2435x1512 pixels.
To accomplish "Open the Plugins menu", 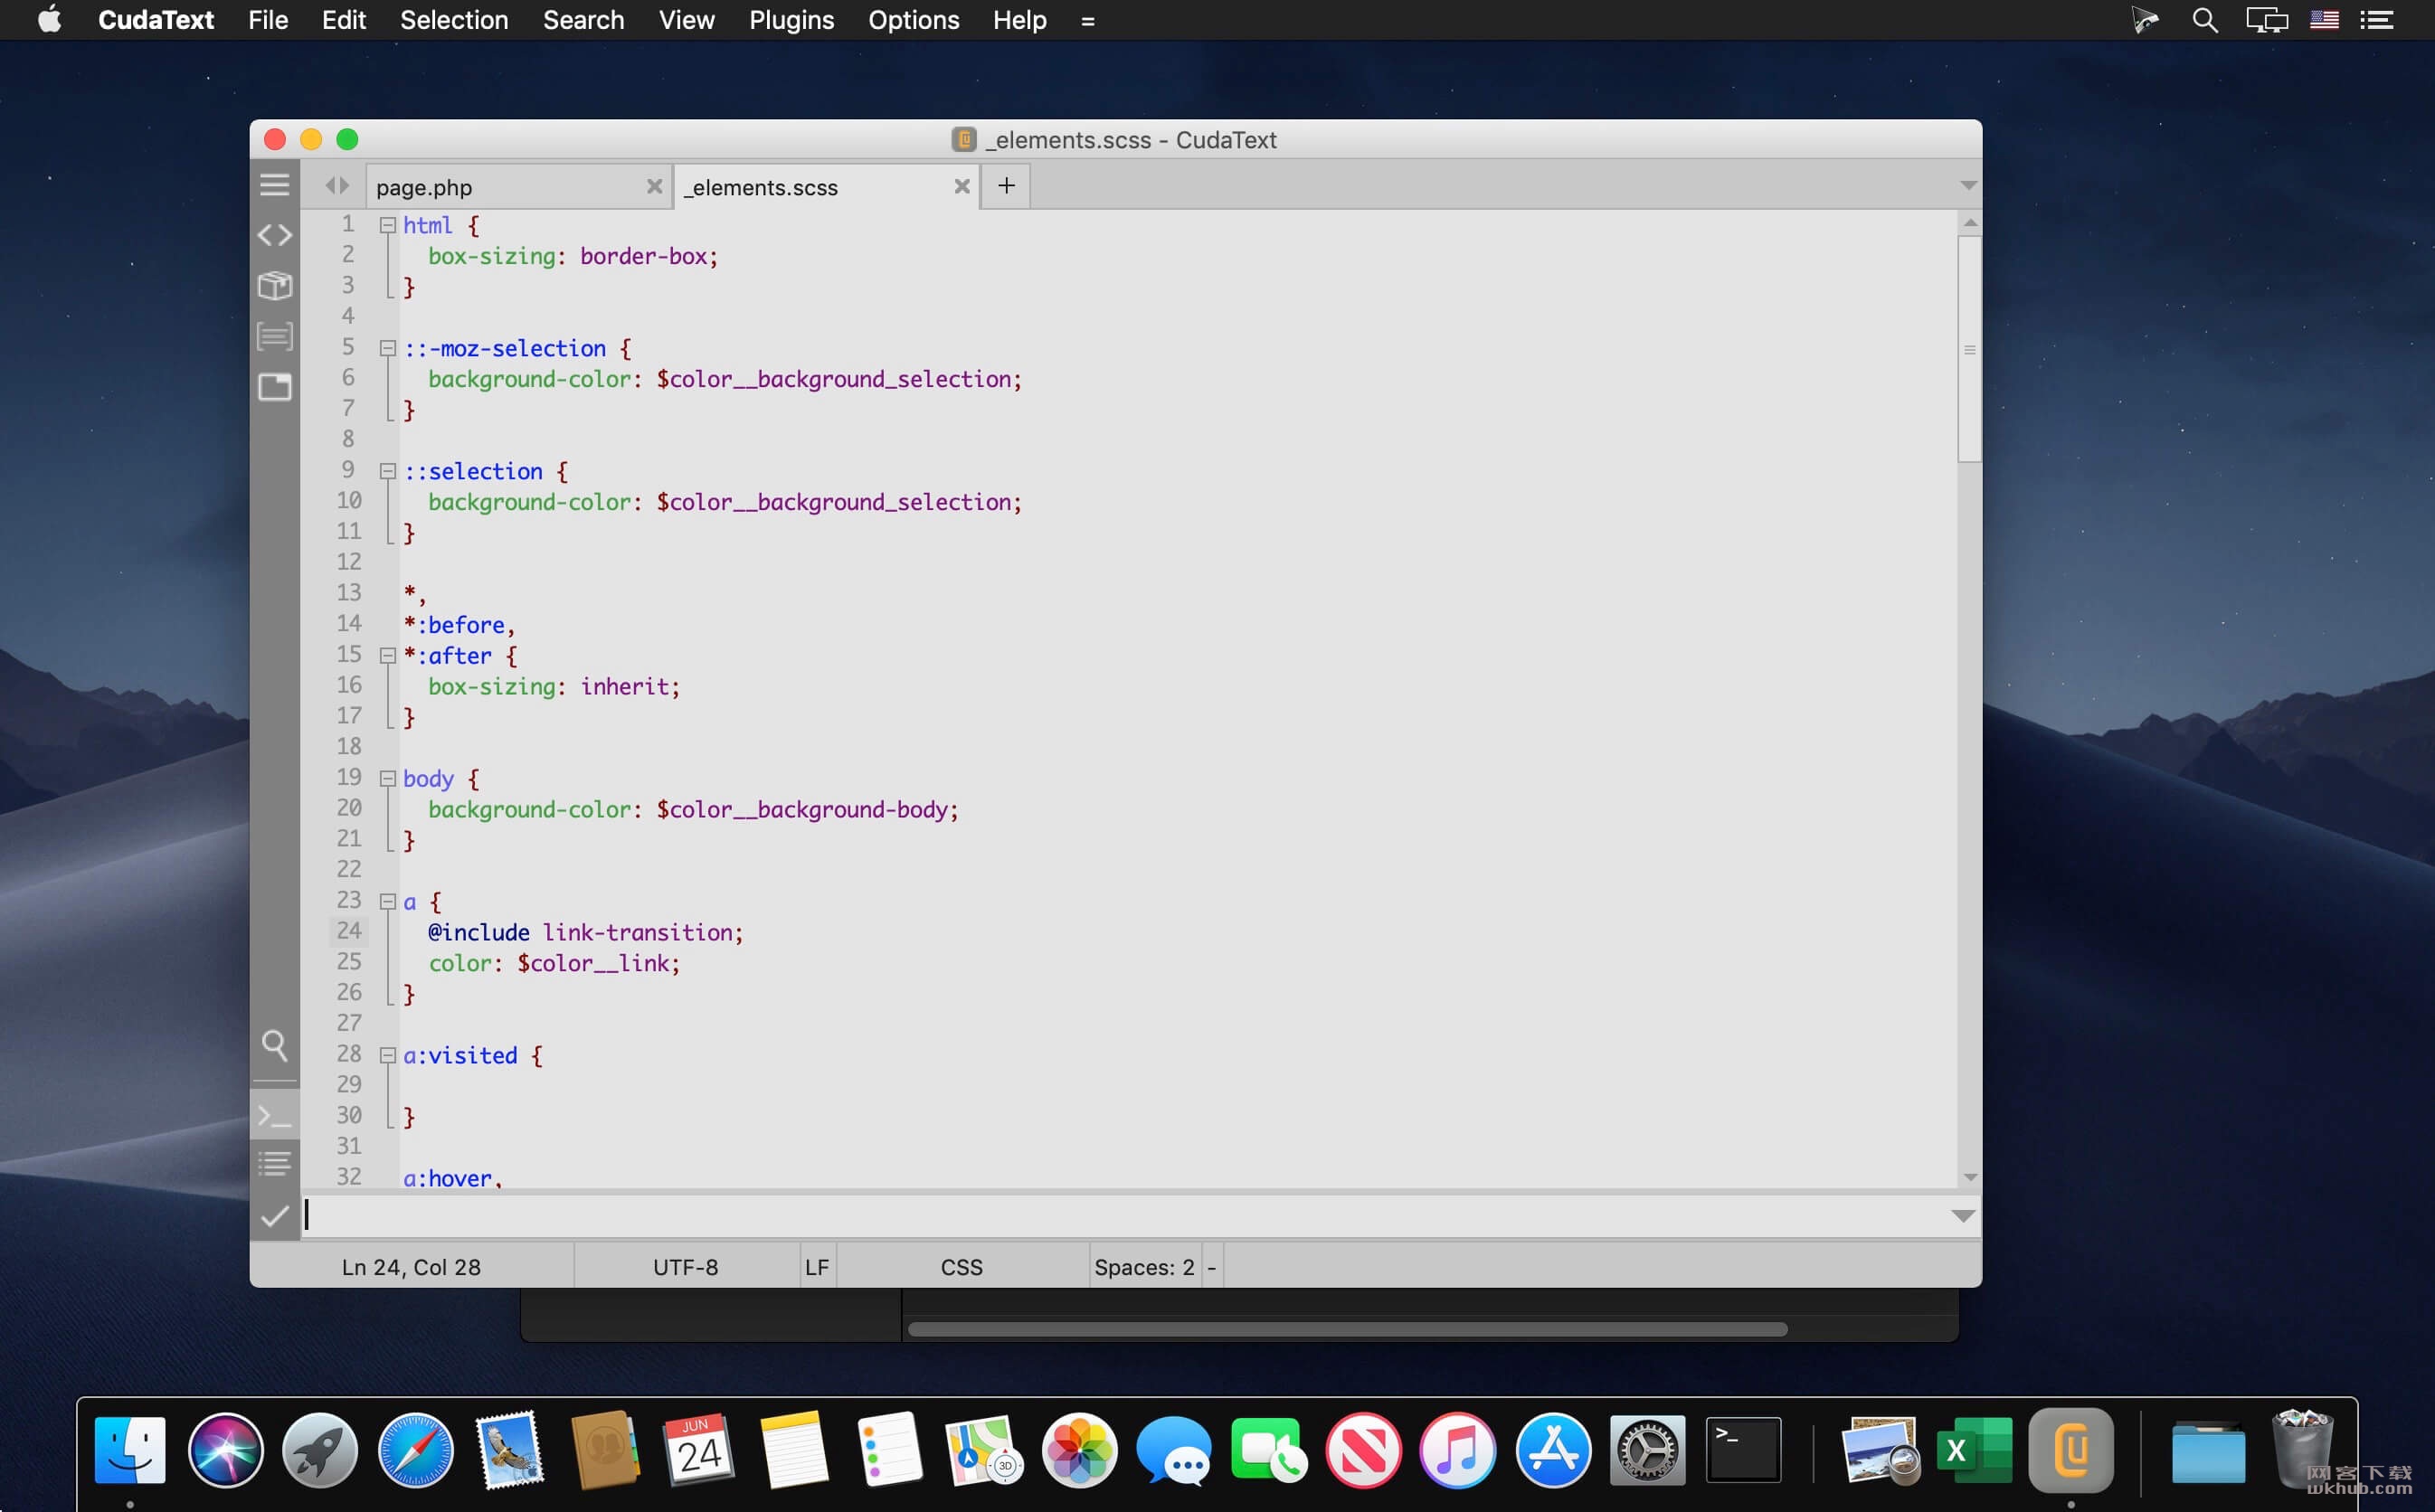I will pyautogui.click(x=791, y=20).
